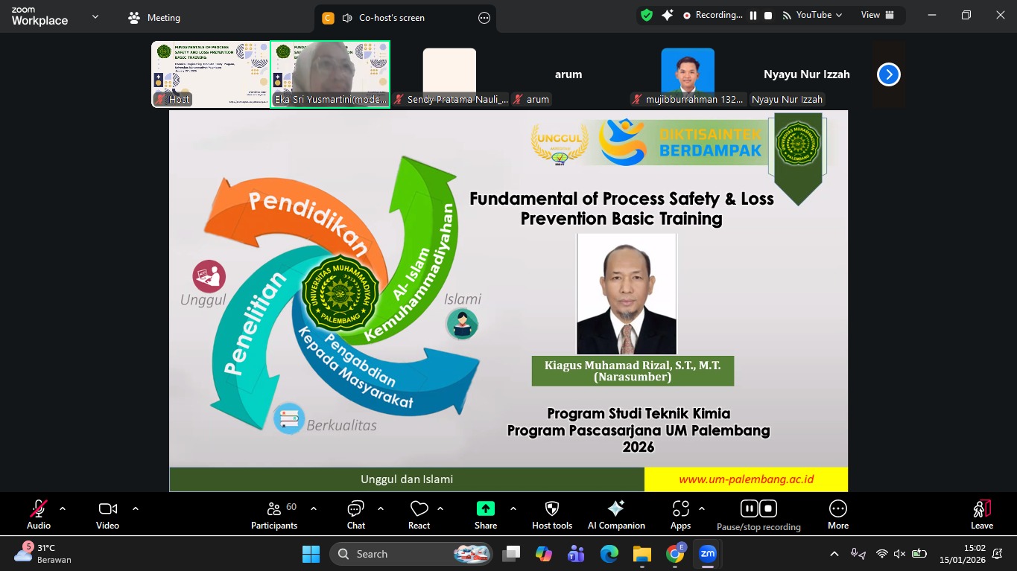1017x571 pixels.
Task: Open Host tools shield icon
Action: tap(552, 514)
